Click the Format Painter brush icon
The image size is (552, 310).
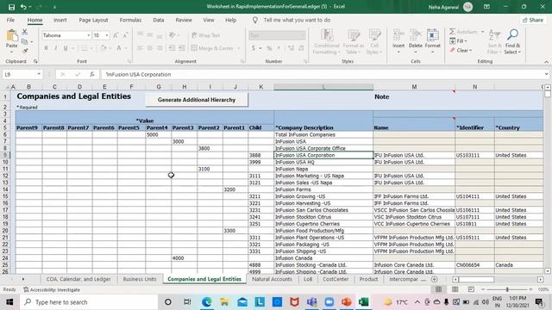pyautogui.click(x=25, y=51)
